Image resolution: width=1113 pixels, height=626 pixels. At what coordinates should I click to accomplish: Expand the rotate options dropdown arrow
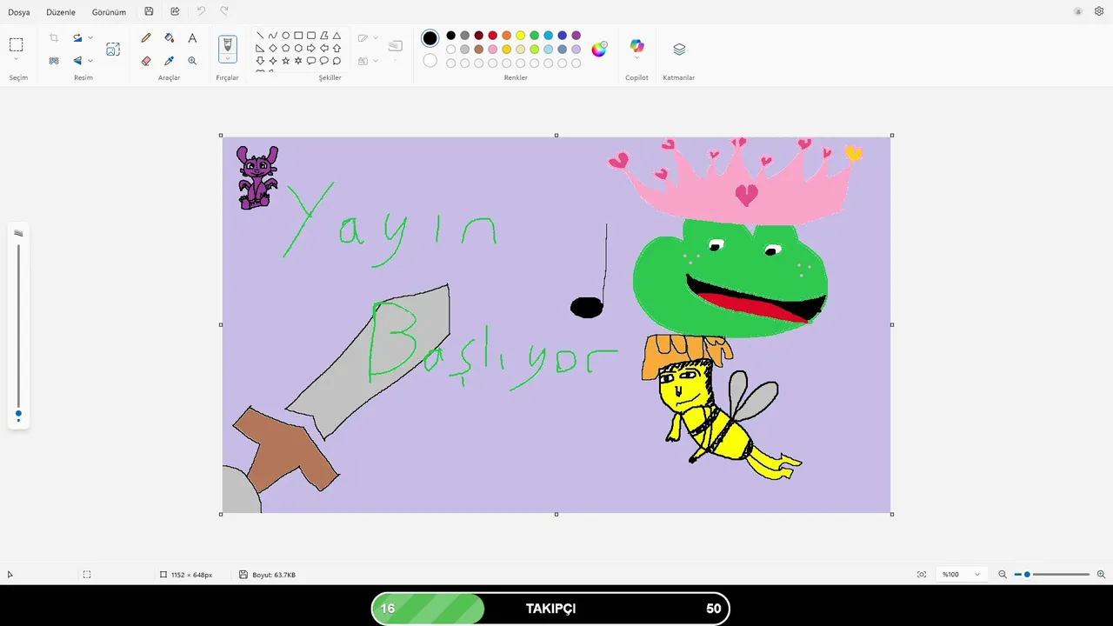point(90,38)
